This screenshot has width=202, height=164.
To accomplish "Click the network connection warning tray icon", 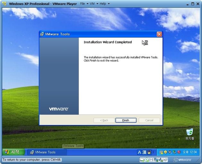I will 161,152.
